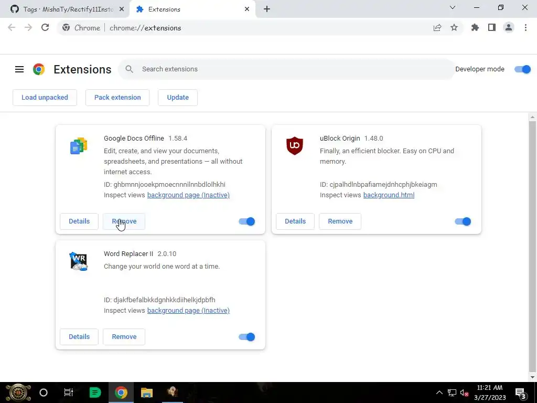537x403 pixels.
Task: Reload the current page
Action: pos(45,28)
